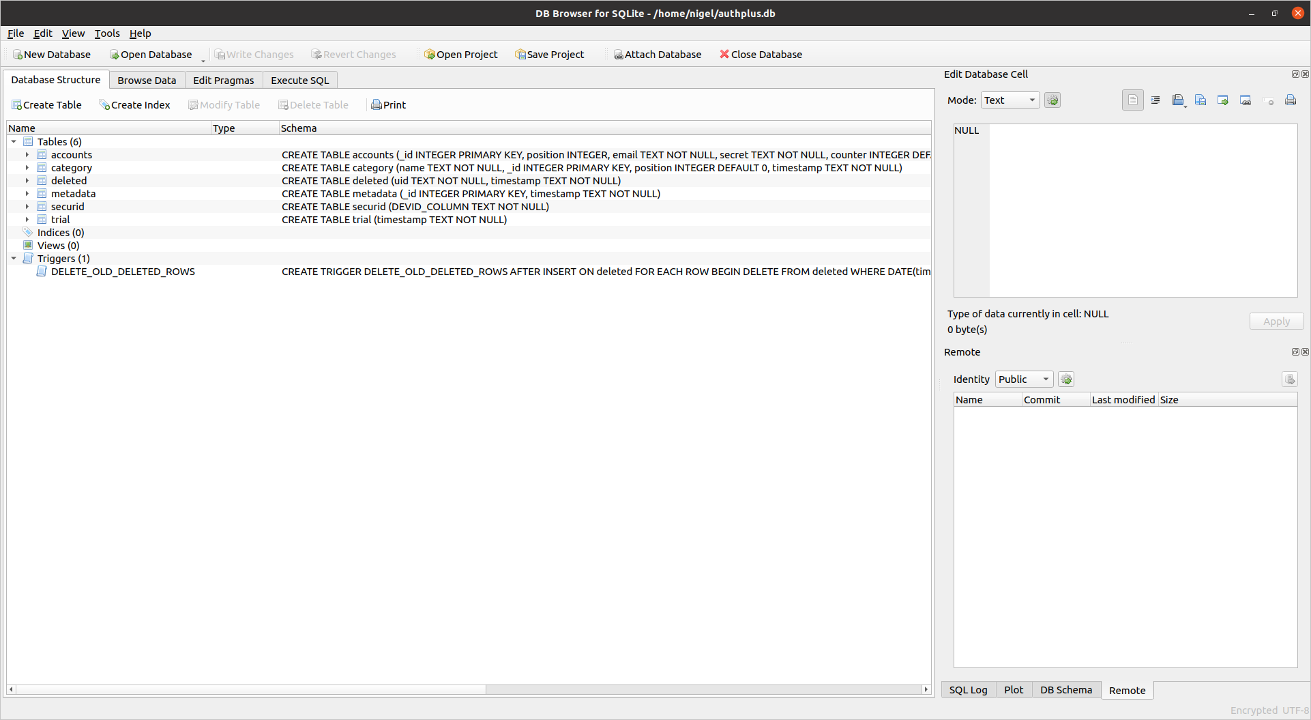Click Write Changes in the toolbar
Image resolution: width=1311 pixels, height=720 pixels.
tap(254, 55)
